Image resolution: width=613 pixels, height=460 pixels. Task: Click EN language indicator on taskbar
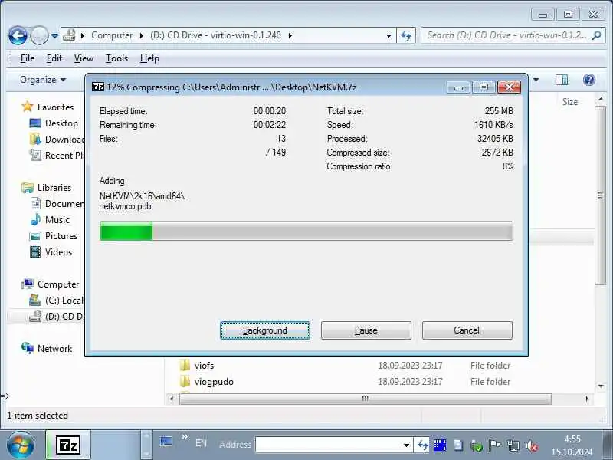click(201, 443)
